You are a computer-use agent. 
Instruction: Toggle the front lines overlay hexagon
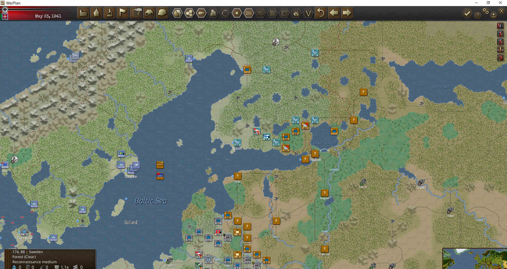(261, 13)
